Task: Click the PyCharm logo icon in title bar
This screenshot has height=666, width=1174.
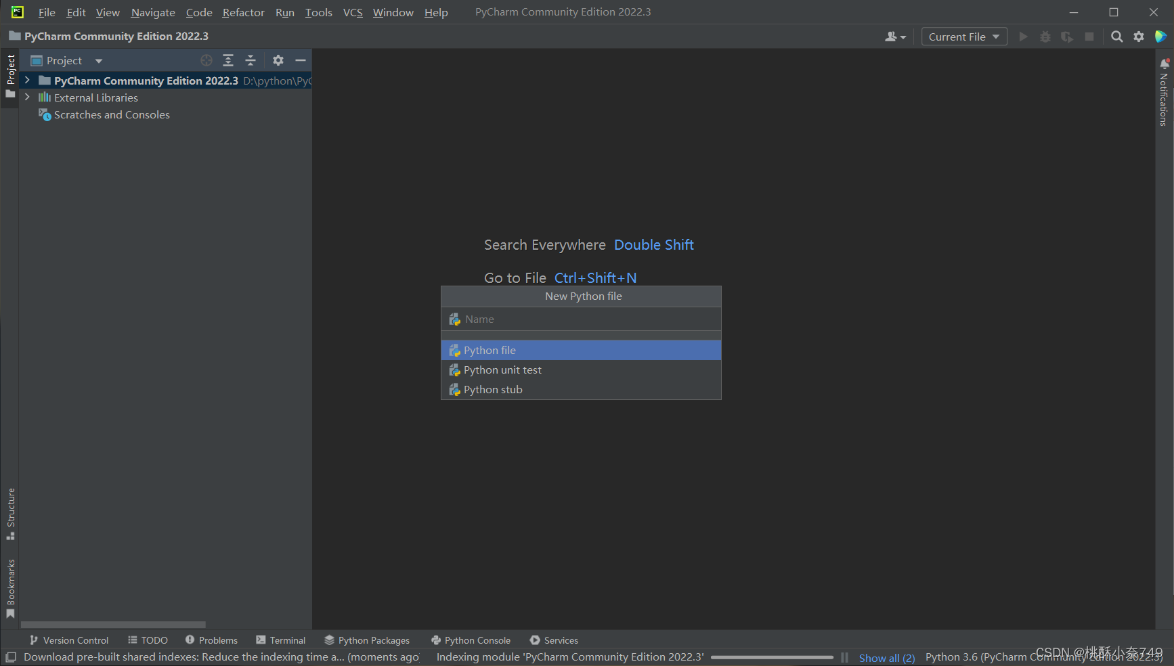Action: pyautogui.click(x=17, y=12)
